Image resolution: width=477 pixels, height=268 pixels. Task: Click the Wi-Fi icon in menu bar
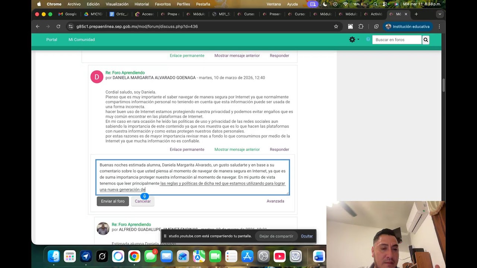[x=345, y=4]
